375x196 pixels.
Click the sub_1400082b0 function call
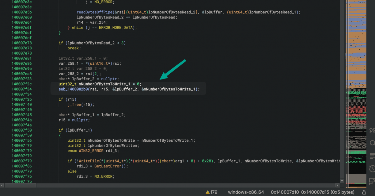pyautogui.click(x=74, y=89)
